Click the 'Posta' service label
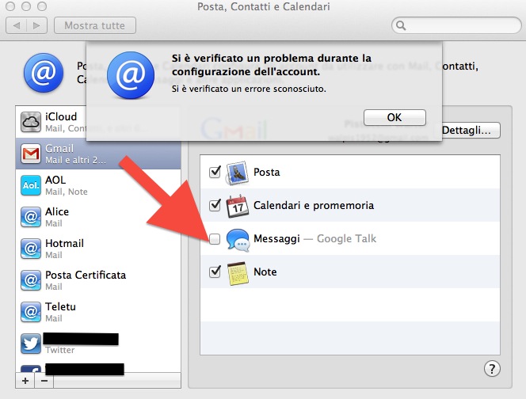Viewport: 526px width, 399px height. 267,172
